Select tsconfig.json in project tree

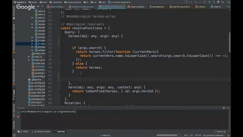(38, 76)
